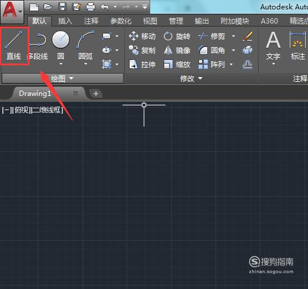Click the Undo arrow icon
The width and height of the screenshot is (308, 289).
[105, 7]
